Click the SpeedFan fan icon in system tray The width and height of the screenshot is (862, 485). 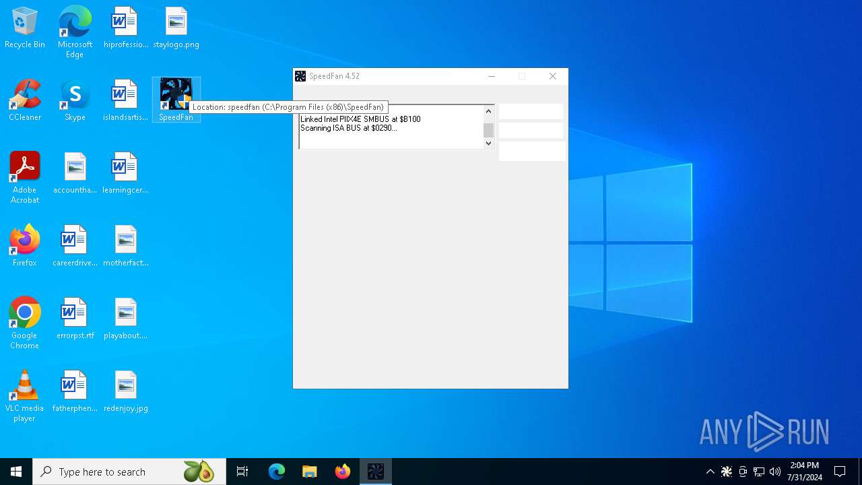pos(727,472)
